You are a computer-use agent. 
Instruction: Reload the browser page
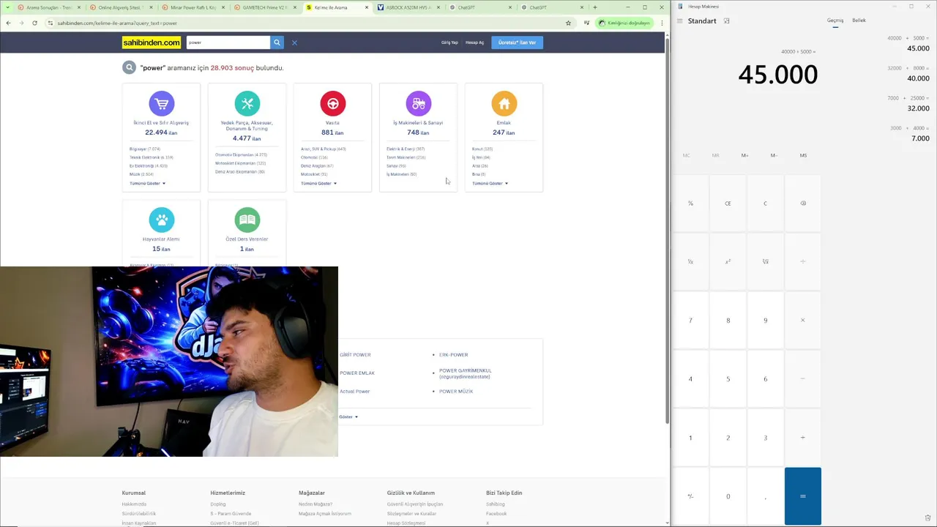[x=34, y=23]
